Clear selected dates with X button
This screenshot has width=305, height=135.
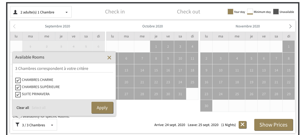coord(242,125)
